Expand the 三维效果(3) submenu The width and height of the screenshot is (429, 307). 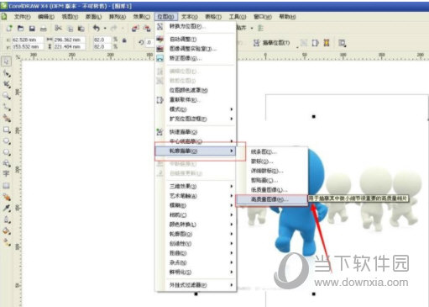click(196, 186)
